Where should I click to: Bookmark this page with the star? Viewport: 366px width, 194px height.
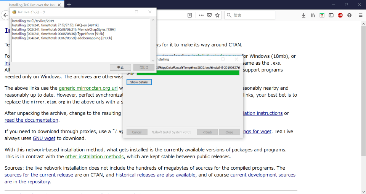(217, 16)
